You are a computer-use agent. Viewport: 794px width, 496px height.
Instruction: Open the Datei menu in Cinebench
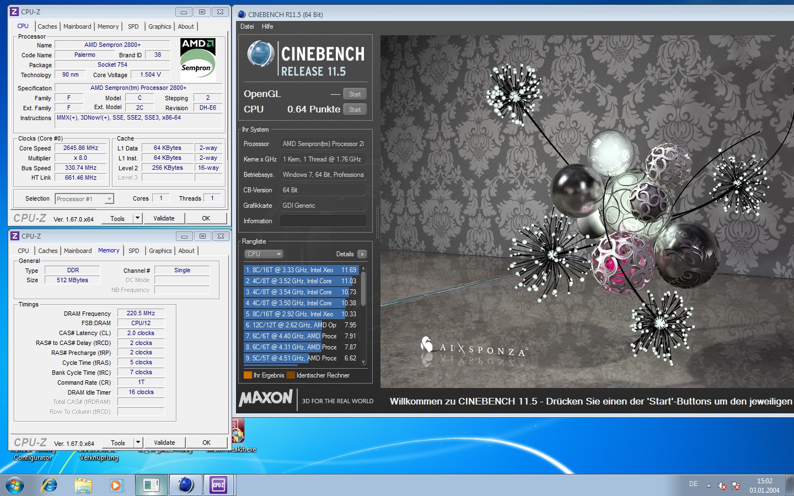[x=247, y=26]
